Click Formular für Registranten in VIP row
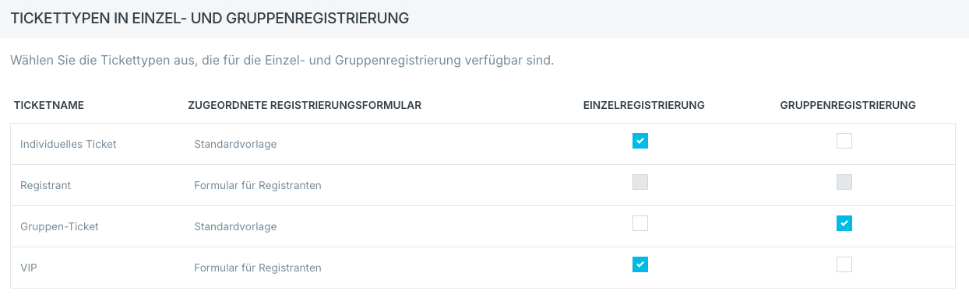 258,268
